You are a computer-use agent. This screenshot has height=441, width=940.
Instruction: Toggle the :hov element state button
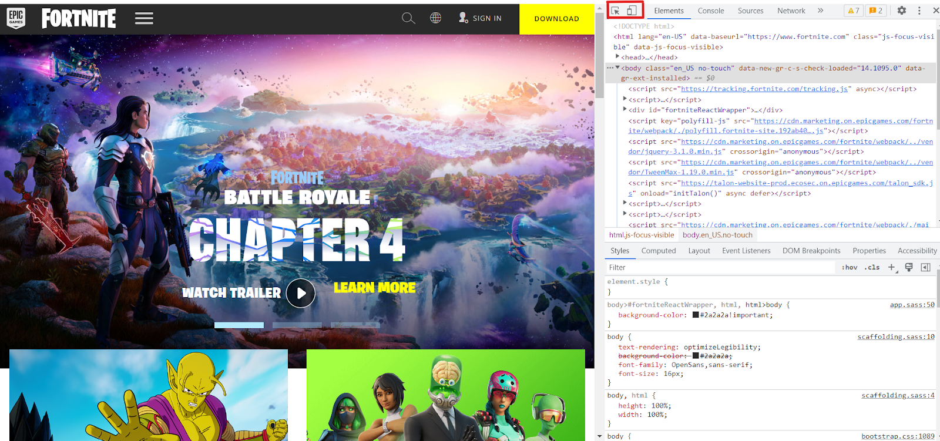tap(850, 267)
